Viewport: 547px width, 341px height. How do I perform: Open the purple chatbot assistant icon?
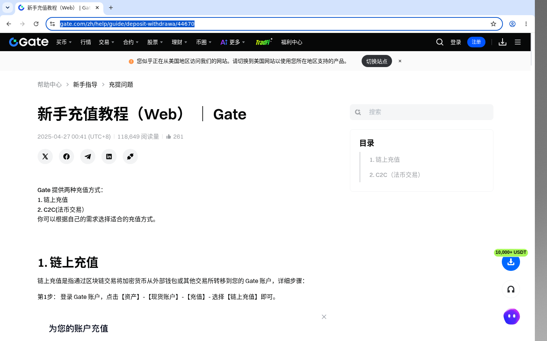(x=512, y=316)
